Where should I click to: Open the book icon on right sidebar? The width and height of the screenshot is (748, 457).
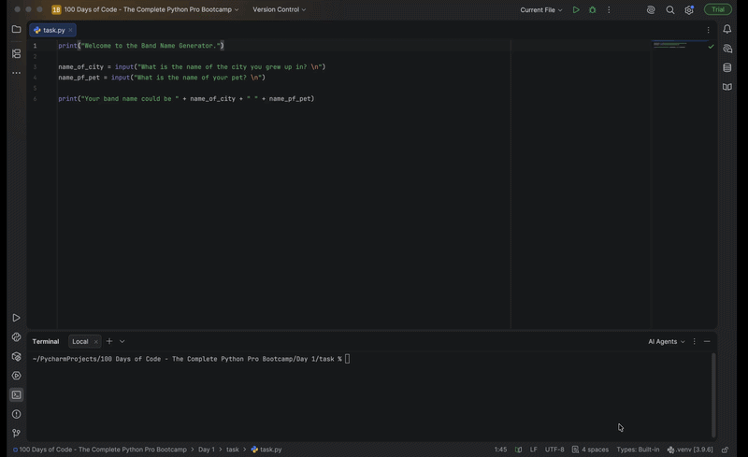(727, 87)
